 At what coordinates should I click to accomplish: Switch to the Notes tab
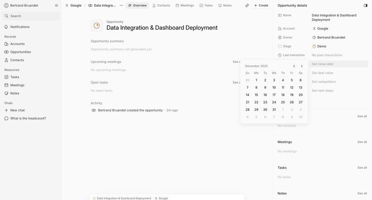[x=225, y=5]
